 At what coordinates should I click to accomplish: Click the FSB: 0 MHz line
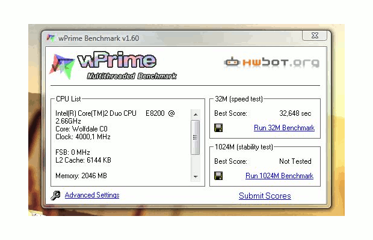coord(73,152)
